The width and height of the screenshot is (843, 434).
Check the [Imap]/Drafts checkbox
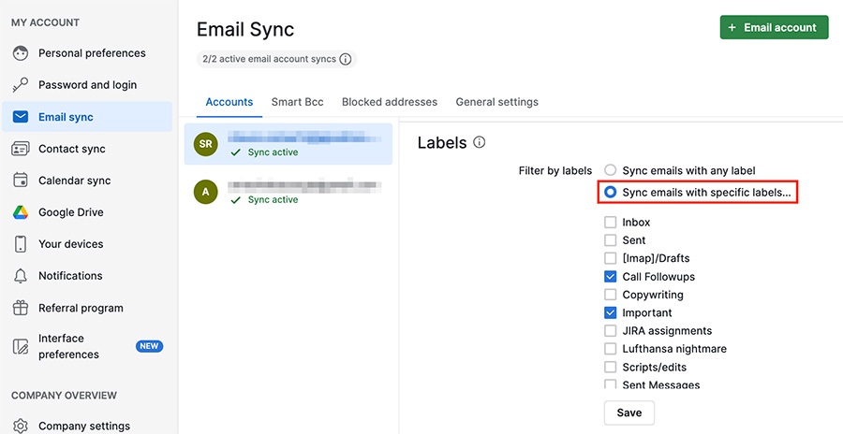coord(610,258)
